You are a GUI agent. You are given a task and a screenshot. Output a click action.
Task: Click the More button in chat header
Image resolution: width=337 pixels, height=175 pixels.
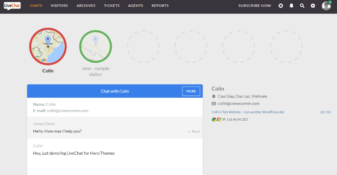(x=191, y=91)
